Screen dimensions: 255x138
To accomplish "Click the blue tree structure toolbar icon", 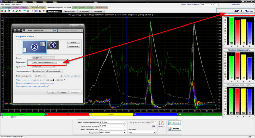I will (28, 11).
